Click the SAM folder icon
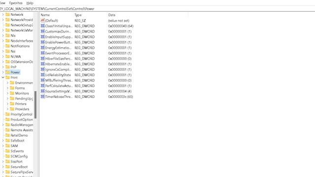Viewport: 315px width, 177px height. [8, 146]
